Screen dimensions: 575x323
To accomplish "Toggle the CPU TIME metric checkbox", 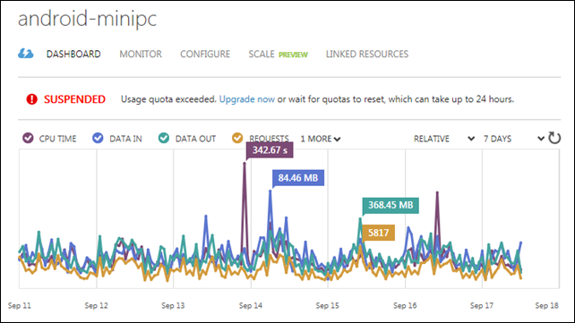I will pyautogui.click(x=29, y=139).
